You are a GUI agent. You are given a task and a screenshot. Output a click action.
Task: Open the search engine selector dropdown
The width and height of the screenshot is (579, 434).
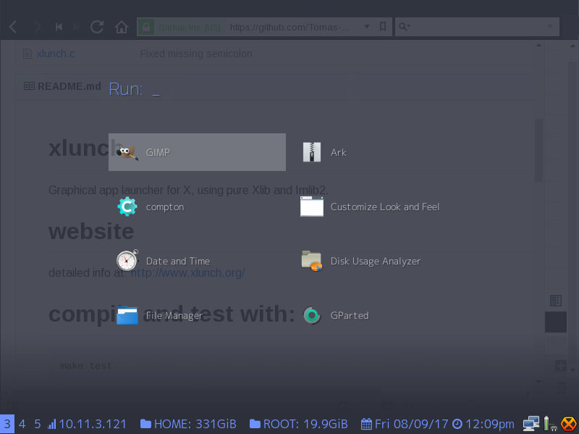tap(405, 27)
